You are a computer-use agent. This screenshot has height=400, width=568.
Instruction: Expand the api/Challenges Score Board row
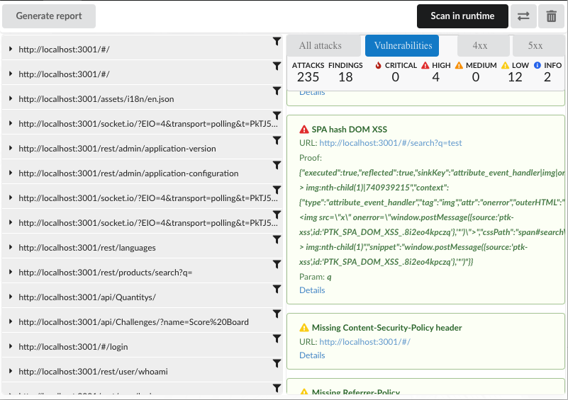coord(11,321)
